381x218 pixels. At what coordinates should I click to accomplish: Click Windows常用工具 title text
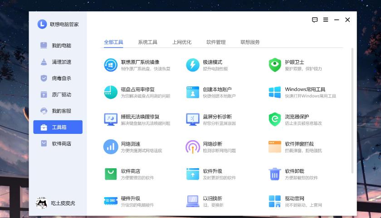click(x=305, y=90)
